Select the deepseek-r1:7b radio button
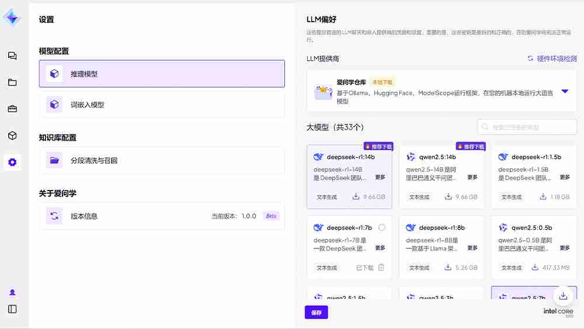Viewport: 584px width, 329px height. tap(382, 227)
